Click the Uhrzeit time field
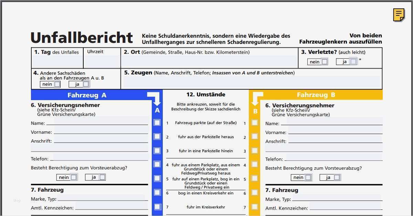Image resolution: width=413 pixels, height=216 pixels. coord(102,61)
